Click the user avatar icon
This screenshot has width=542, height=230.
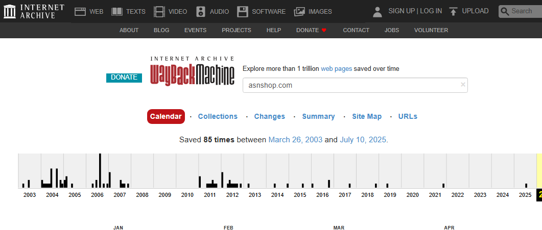[x=378, y=12]
